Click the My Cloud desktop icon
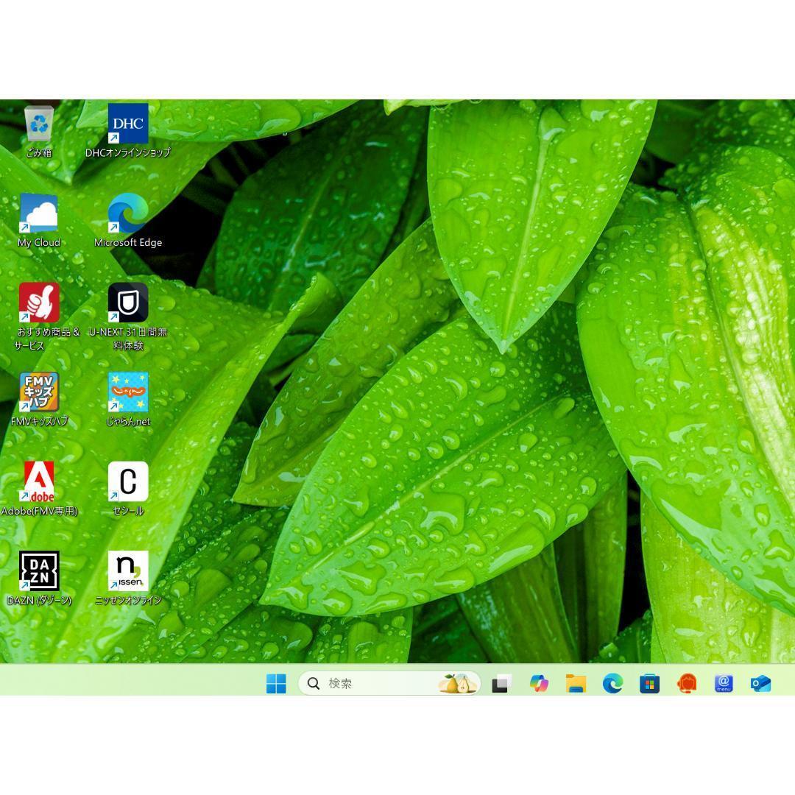This screenshot has height=795, width=795. tap(39, 213)
